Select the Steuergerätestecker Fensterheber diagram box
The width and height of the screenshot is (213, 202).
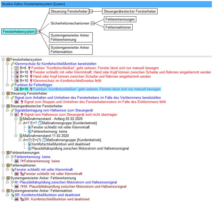pos(130,11)
